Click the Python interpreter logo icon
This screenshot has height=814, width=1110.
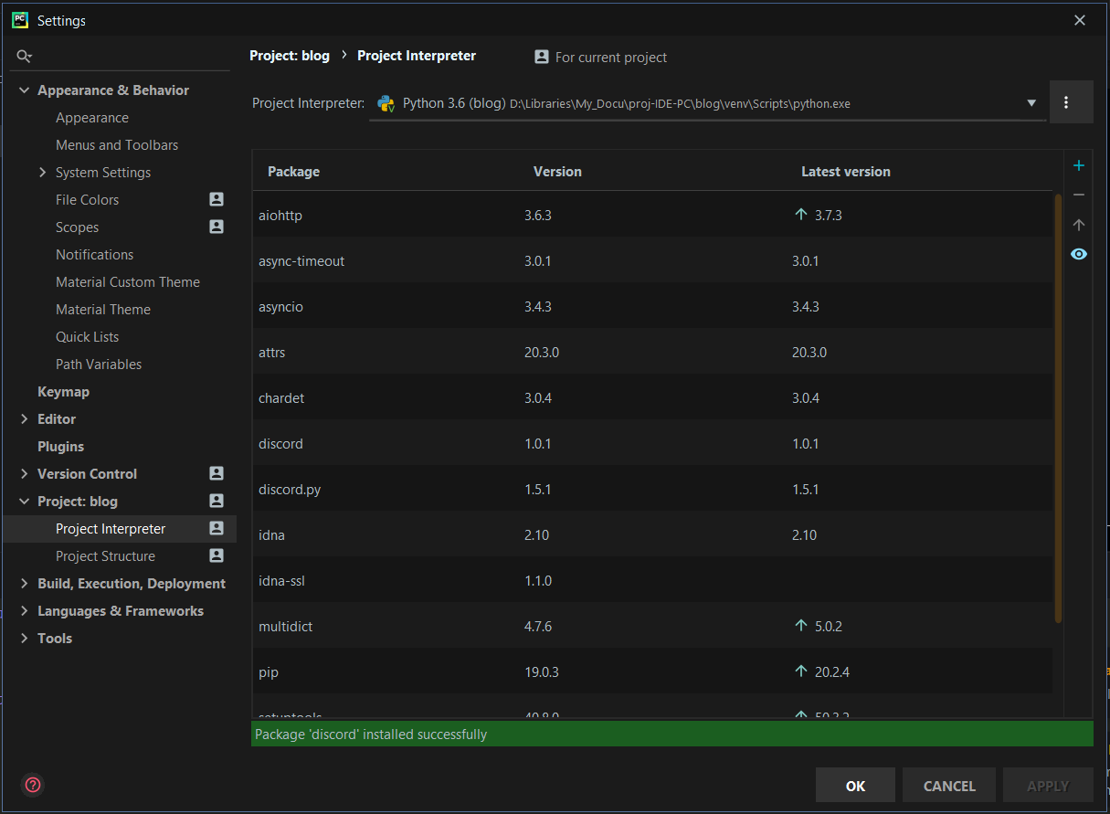[386, 103]
